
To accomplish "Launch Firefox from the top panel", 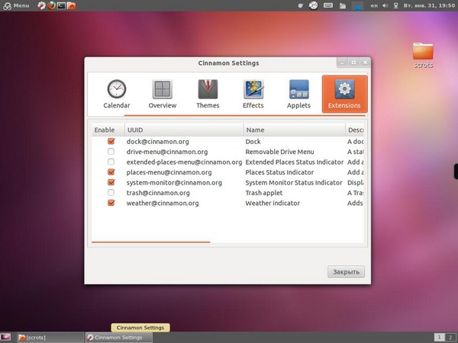I will 52,5.
